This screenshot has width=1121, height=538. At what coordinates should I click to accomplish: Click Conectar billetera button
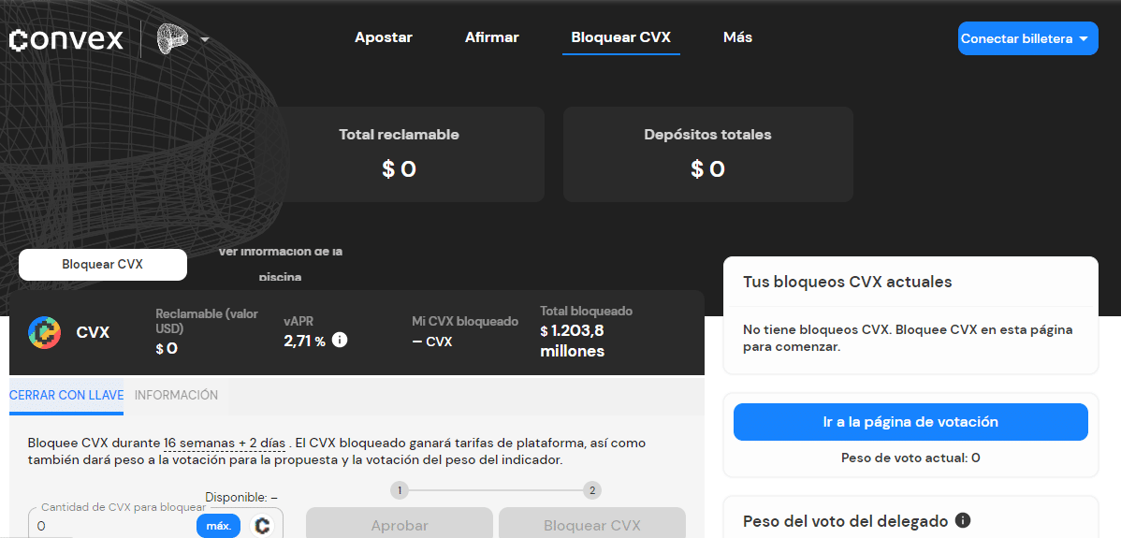[x=1027, y=38]
